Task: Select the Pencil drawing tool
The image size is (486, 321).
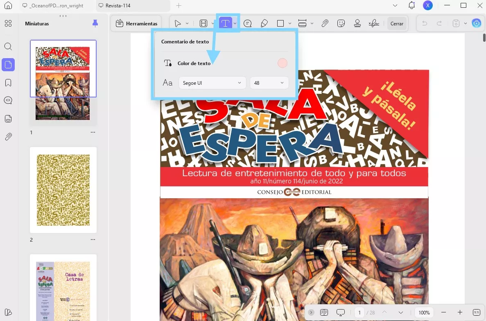Action: [264, 24]
